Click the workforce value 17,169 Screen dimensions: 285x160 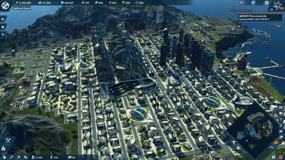[x=37, y=157]
